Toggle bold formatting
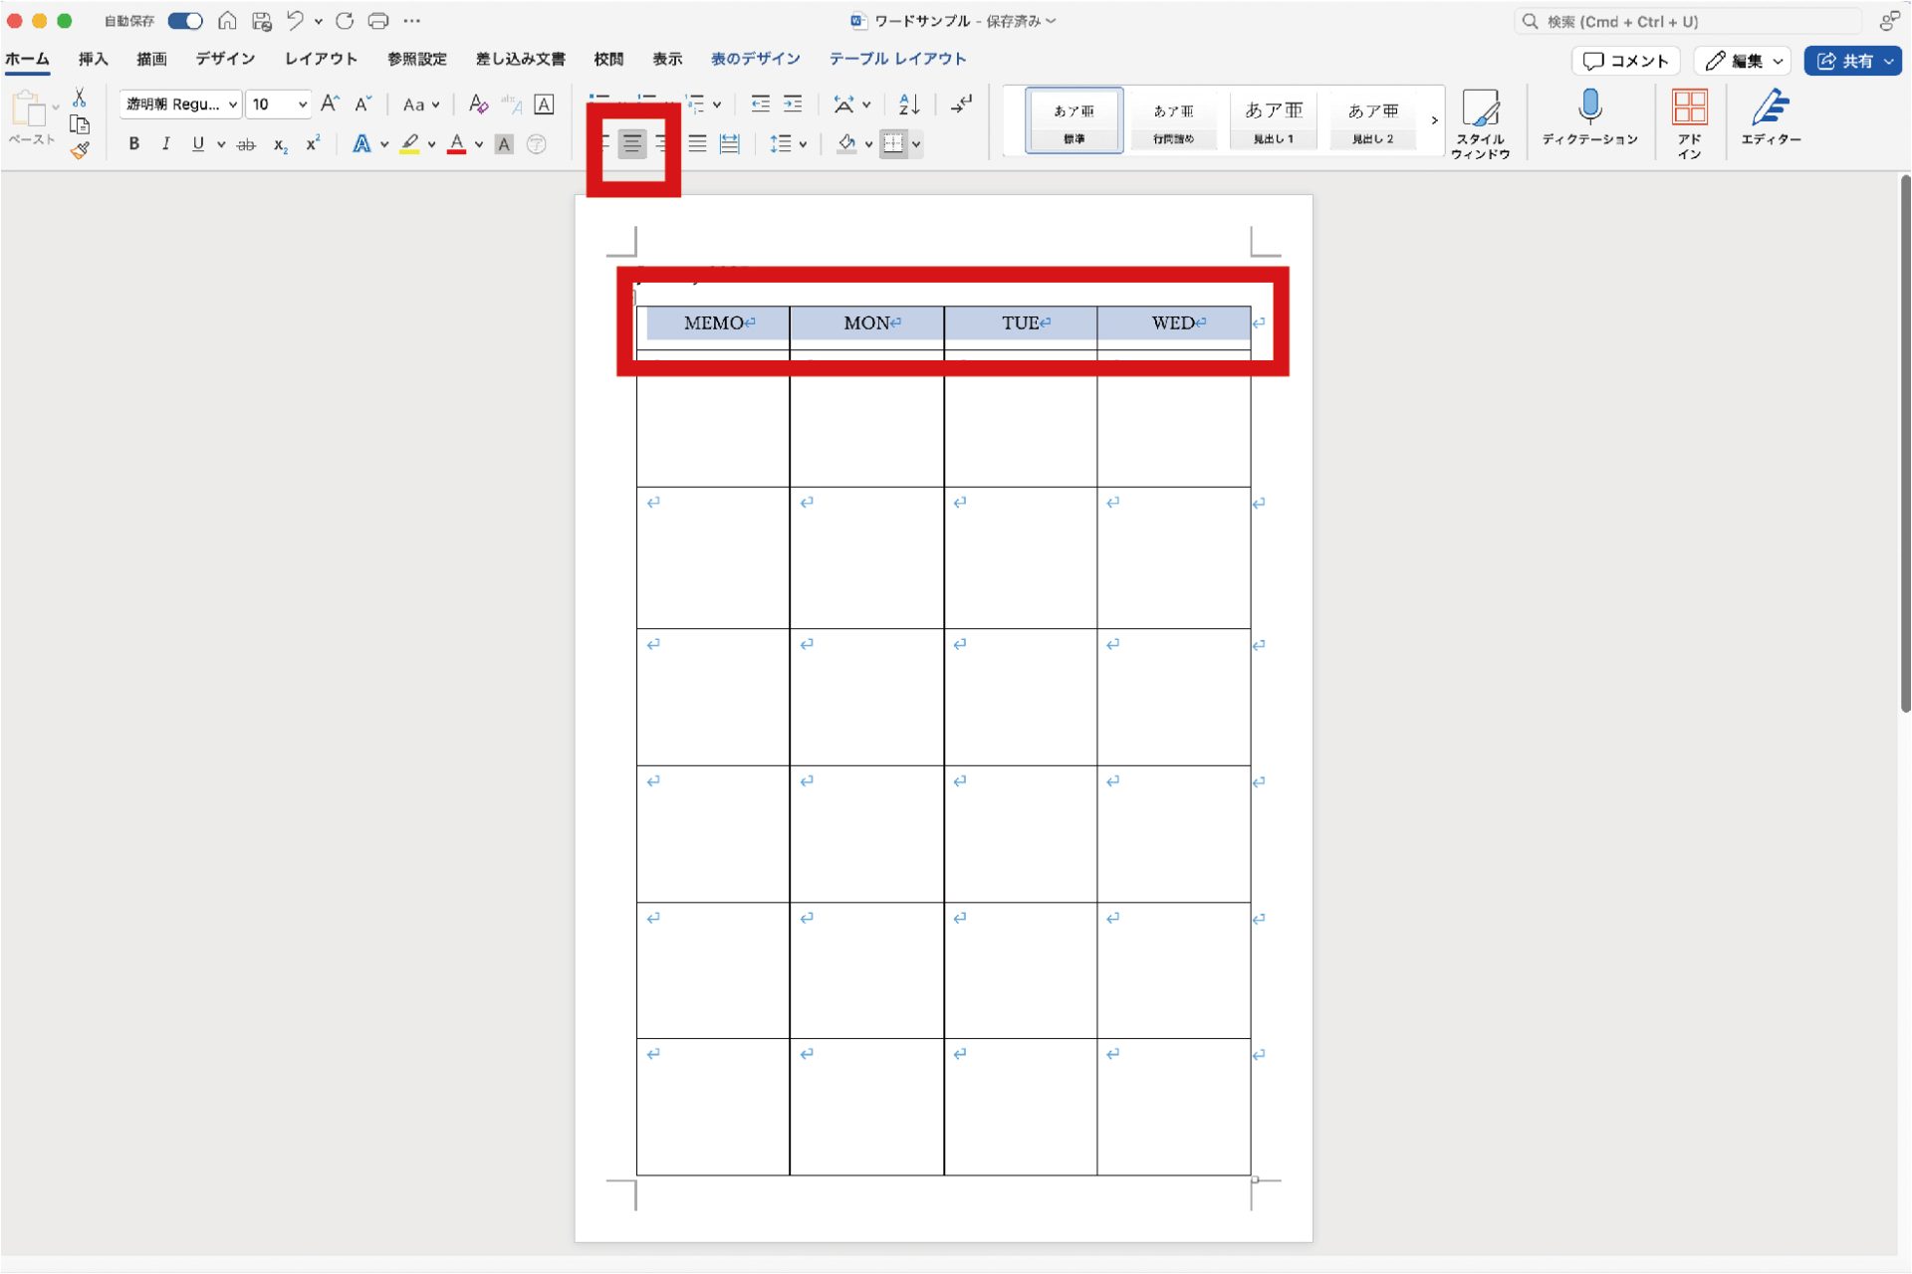Screen dimensions: 1912x1274 (134, 144)
